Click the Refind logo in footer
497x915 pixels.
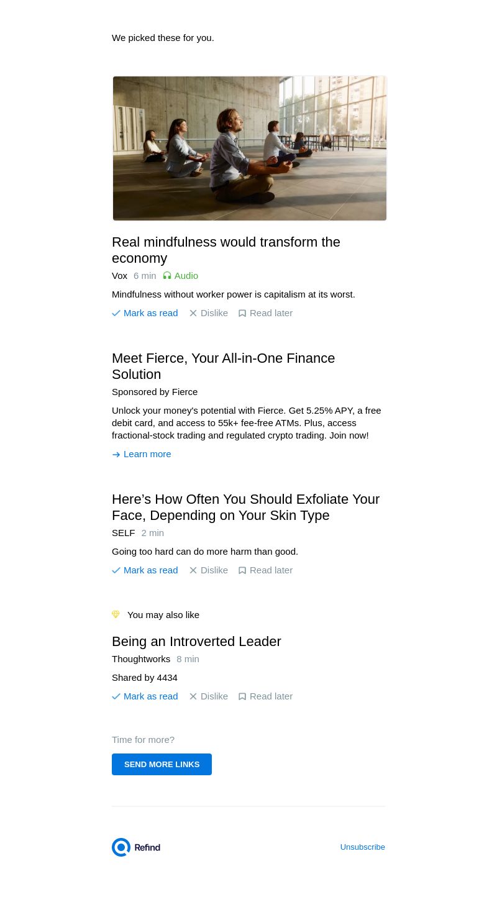click(x=136, y=847)
